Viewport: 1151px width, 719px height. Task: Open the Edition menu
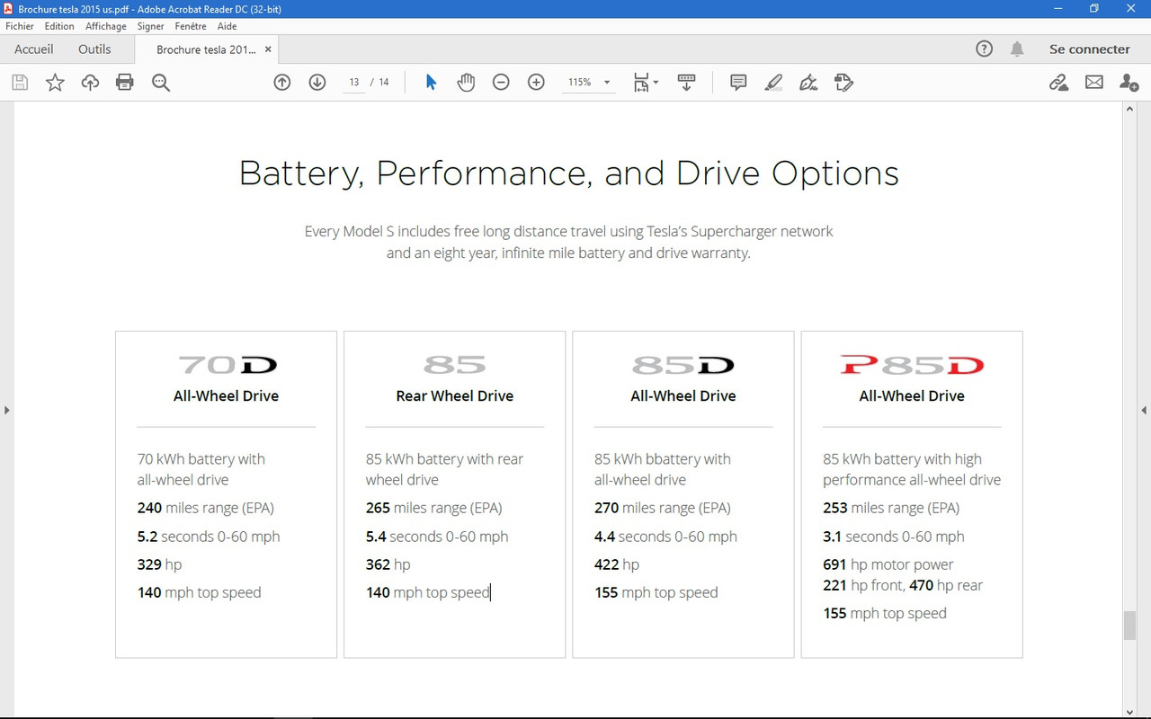(x=59, y=26)
